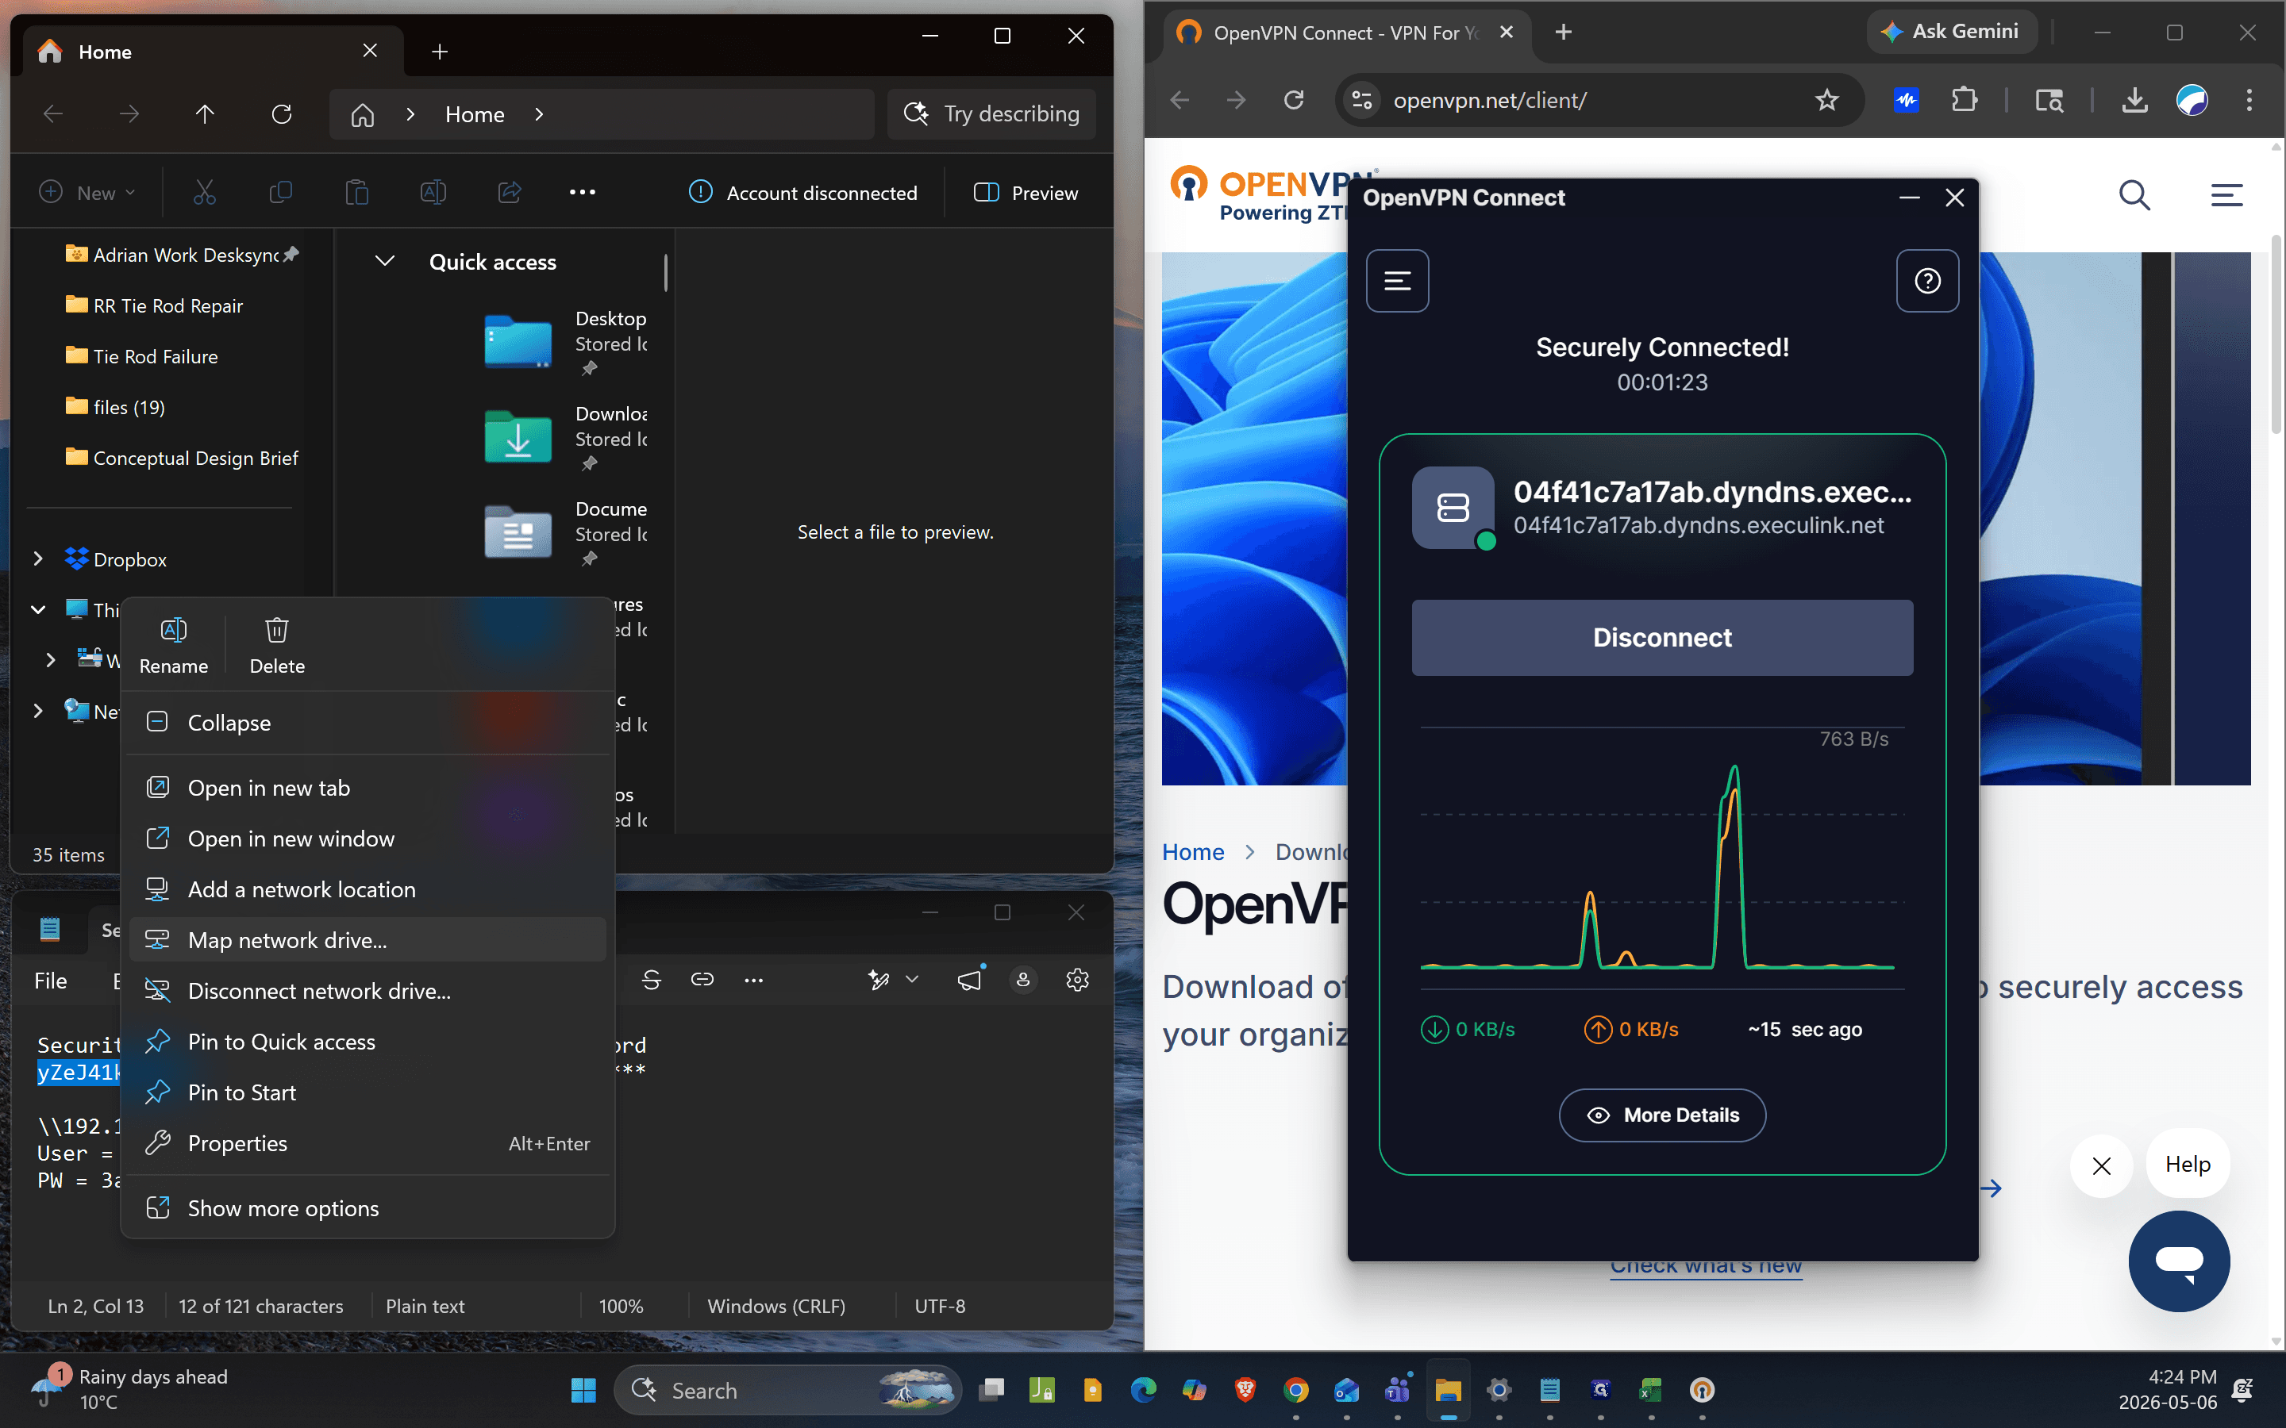Open the Downloads folder in Quick access
Viewport: 2286px width, 1428px height.
pyautogui.click(x=565, y=436)
